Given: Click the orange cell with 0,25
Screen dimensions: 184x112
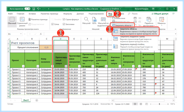Looking at the screenshot, I should pyautogui.click(x=47, y=47).
